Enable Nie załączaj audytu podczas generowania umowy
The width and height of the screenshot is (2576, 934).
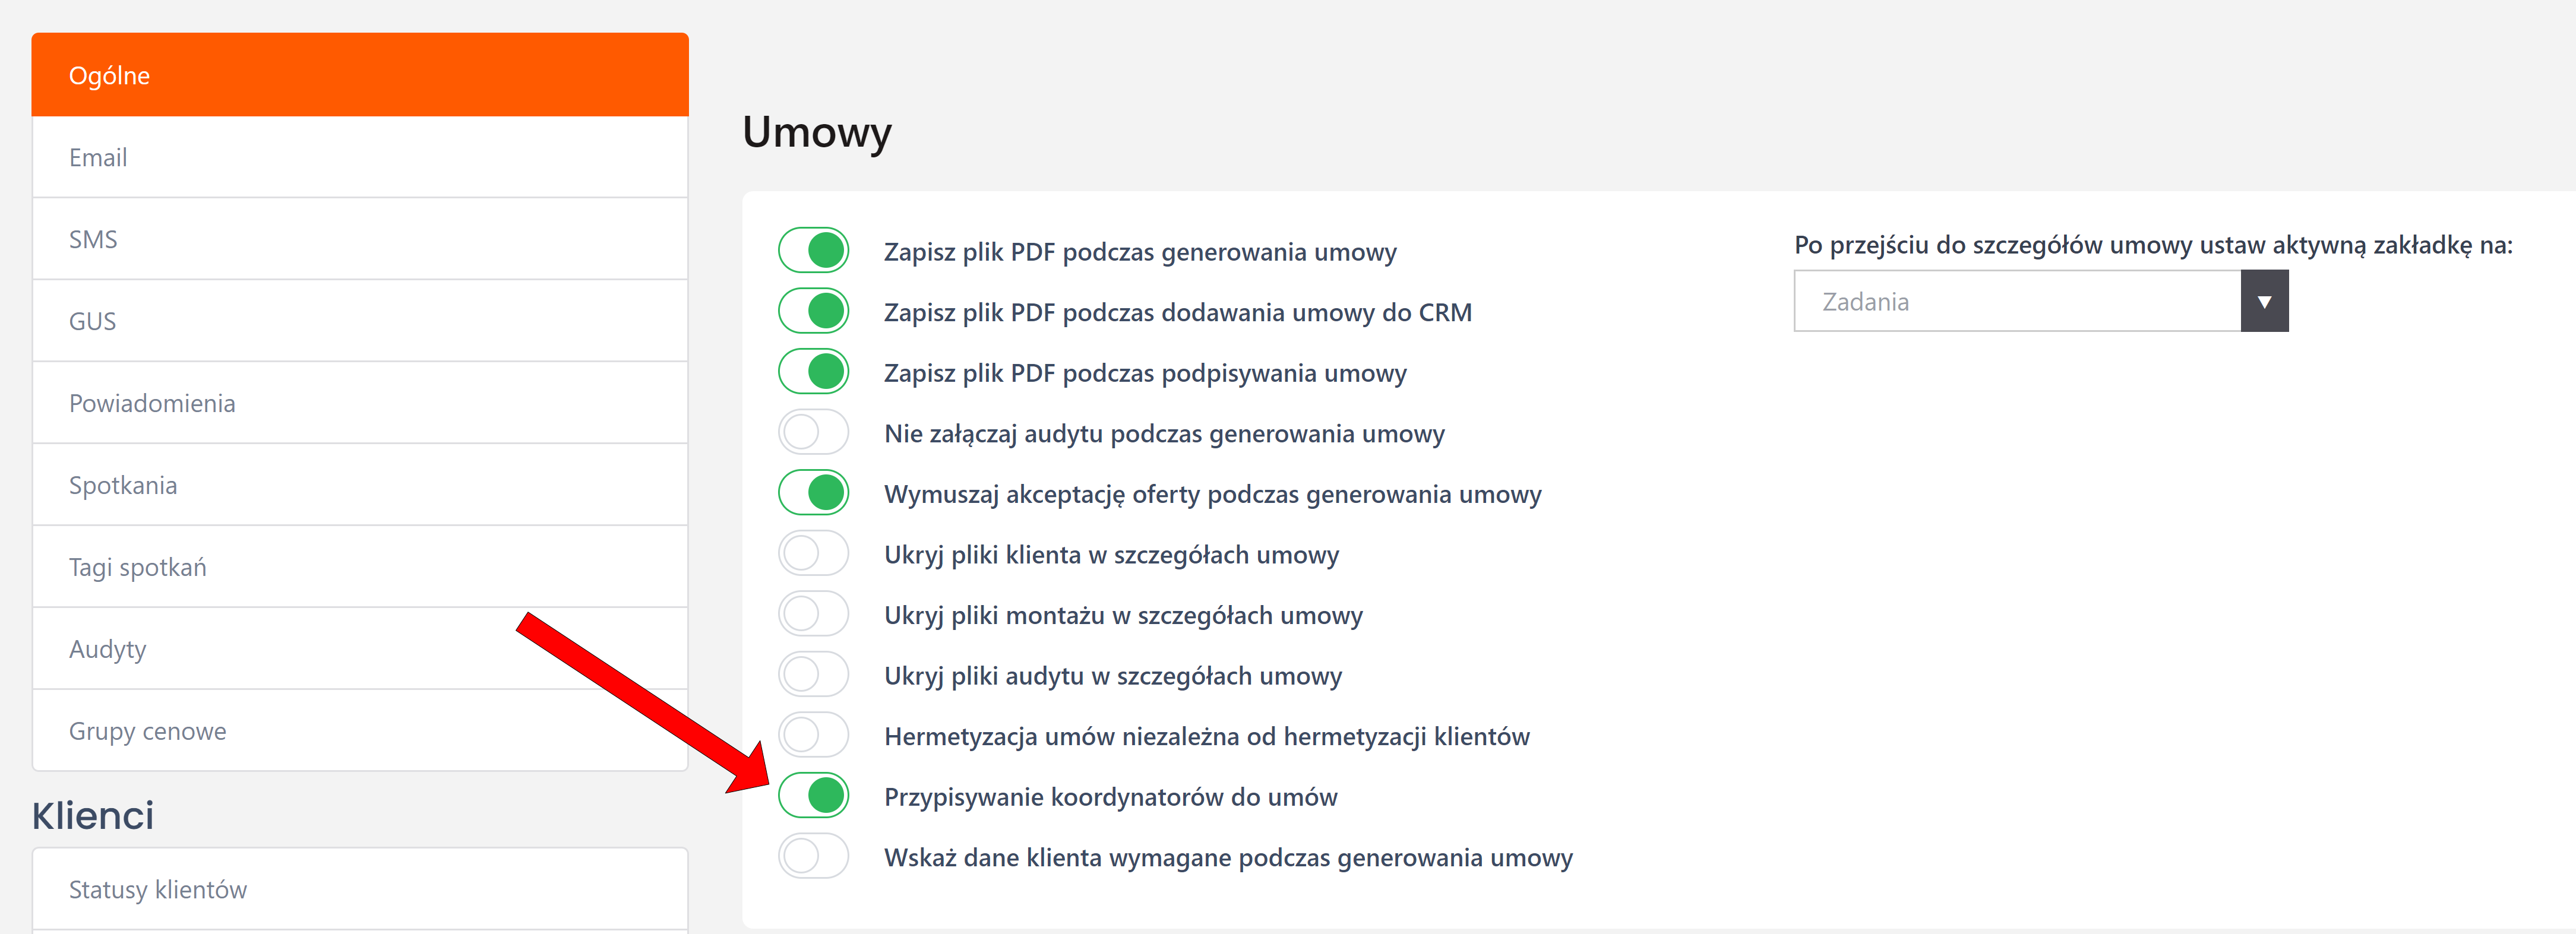pos(813,433)
